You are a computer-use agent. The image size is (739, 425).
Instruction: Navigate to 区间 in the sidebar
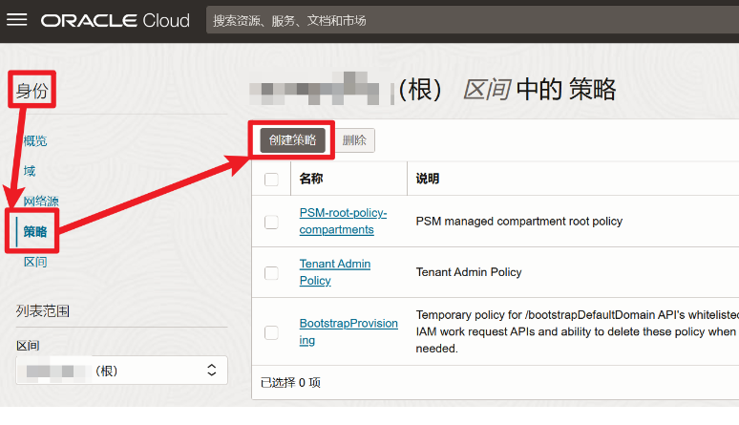click(x=35, y=262)
